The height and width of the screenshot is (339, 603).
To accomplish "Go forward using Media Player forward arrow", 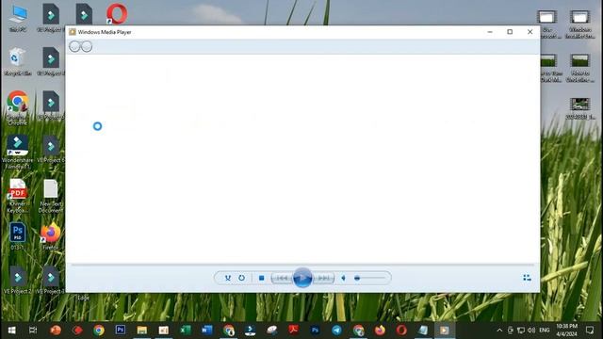I will pos(87,46).
